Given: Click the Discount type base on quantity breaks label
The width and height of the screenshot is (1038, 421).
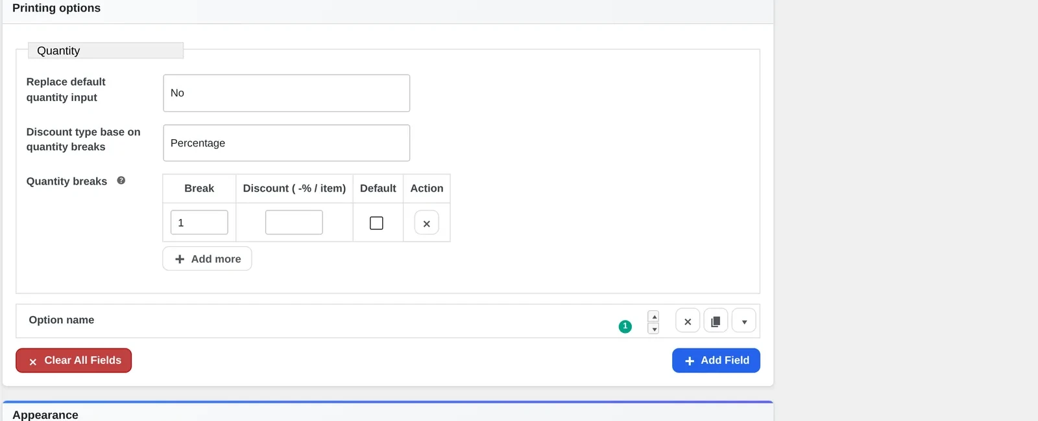Looking at the screenshot, I should [83, 139].
